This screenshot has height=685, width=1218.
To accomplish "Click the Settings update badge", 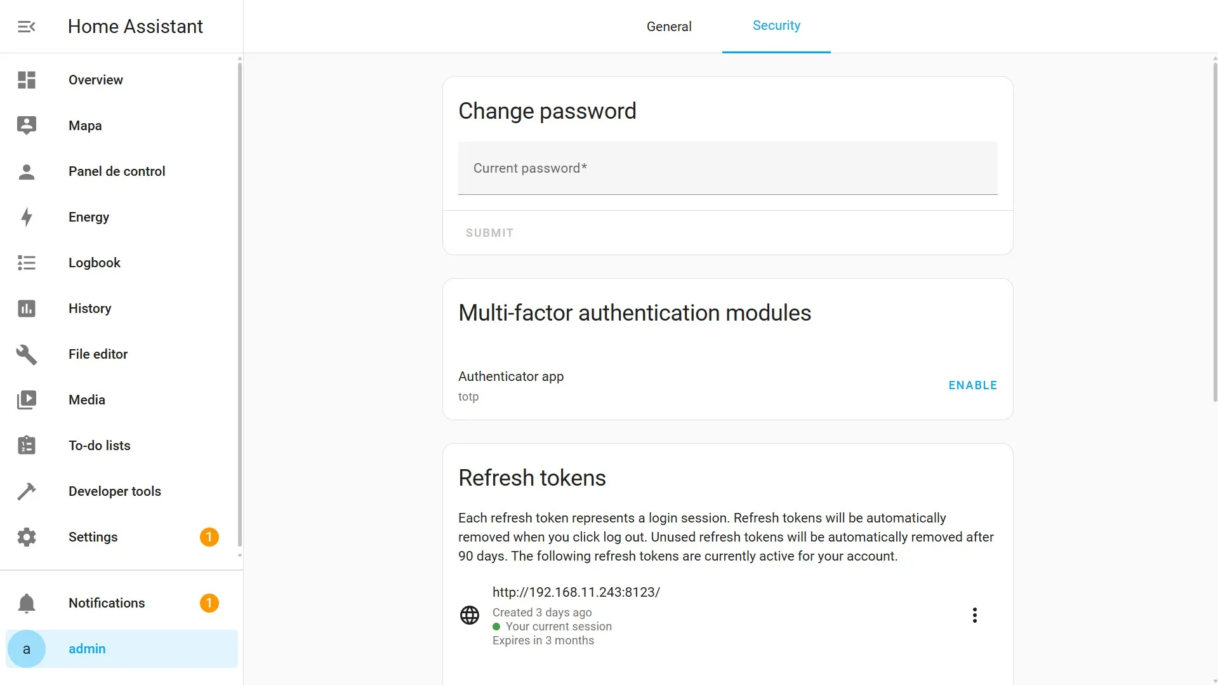I will tap(209, 537).
